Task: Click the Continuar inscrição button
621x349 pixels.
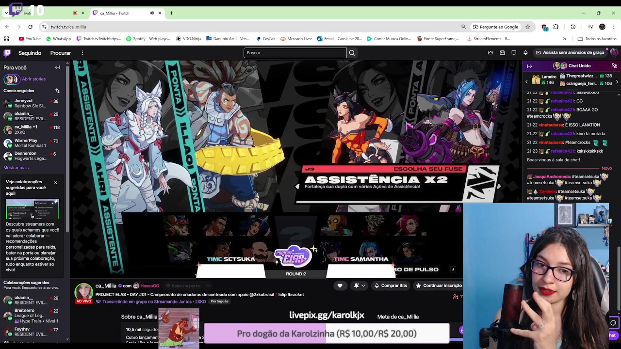Action: (439, 286)
